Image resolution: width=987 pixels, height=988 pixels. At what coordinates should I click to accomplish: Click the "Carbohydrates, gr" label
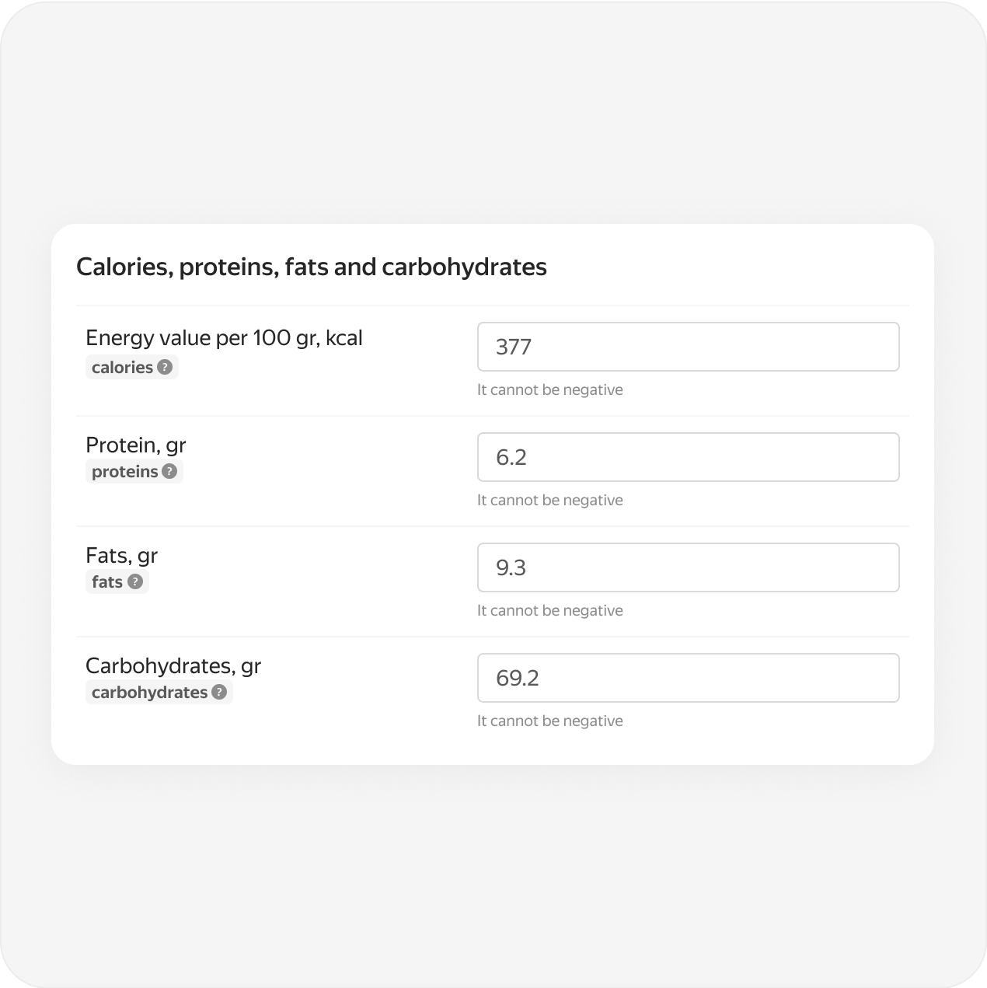[x=173, y=666]
